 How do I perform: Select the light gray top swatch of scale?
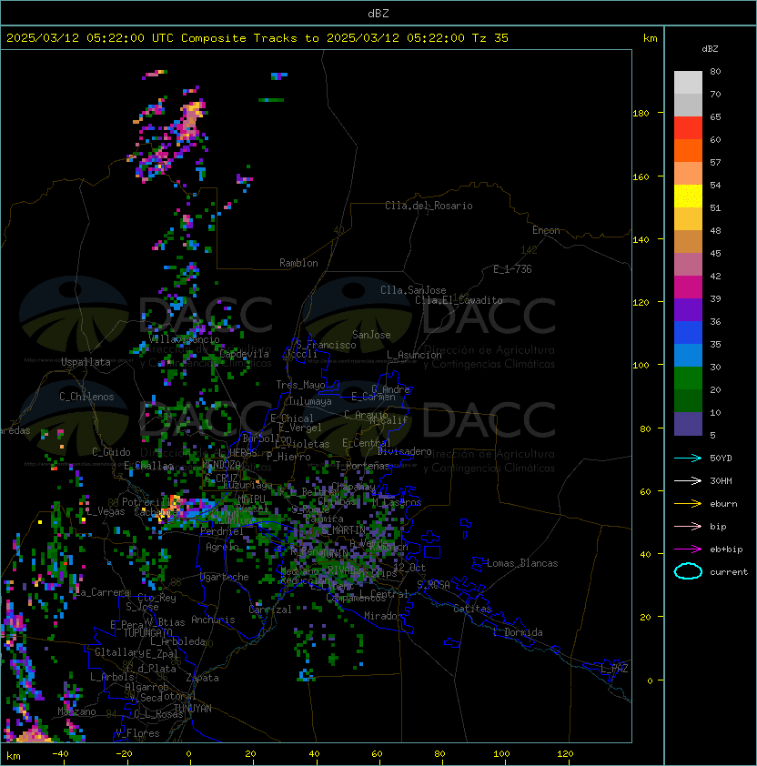688,83
